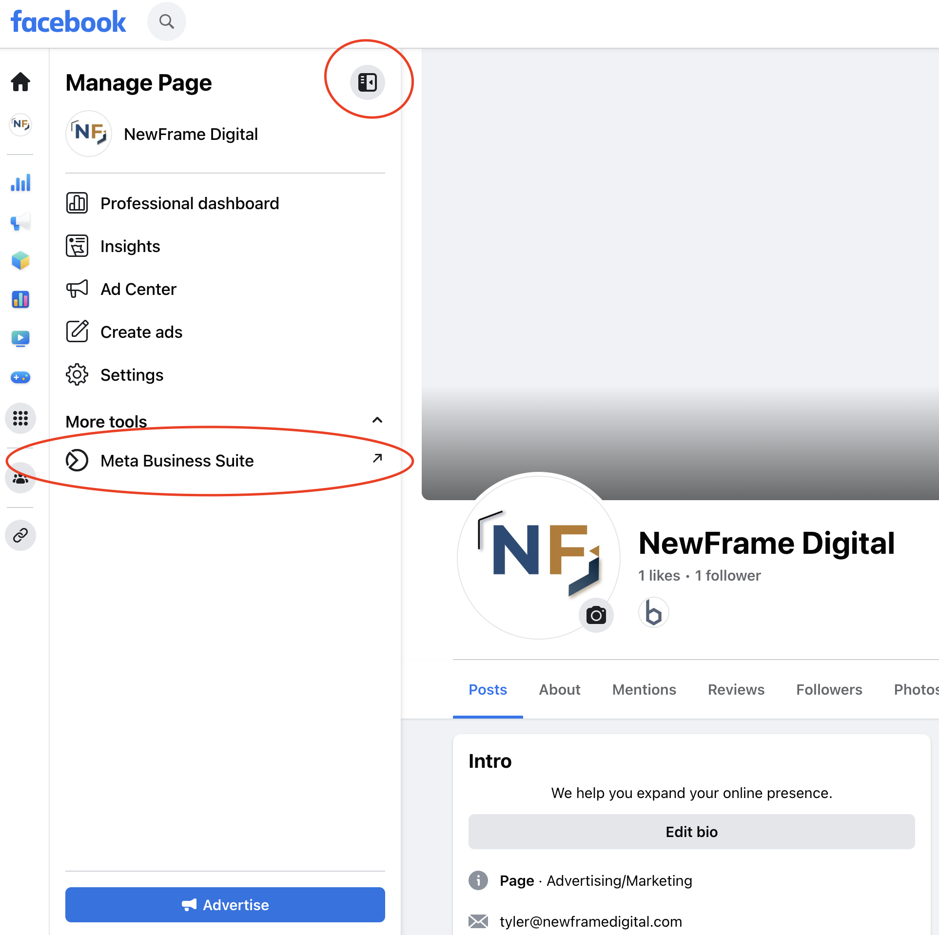Open the blue cube icon in rail
The height and width of the screenshot is (935, 939).
pyautogui.click(x=20, y=260)
